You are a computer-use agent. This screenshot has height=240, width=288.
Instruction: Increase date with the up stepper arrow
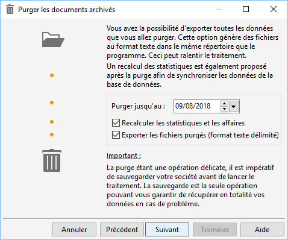pyautogui.click(x=224, y=104)
